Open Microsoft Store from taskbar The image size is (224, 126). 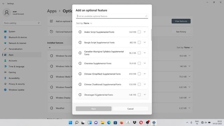(x=115, y=122)
